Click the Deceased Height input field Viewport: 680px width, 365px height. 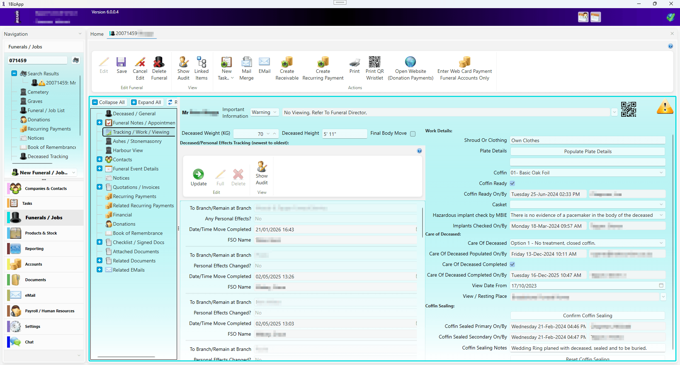344,134
